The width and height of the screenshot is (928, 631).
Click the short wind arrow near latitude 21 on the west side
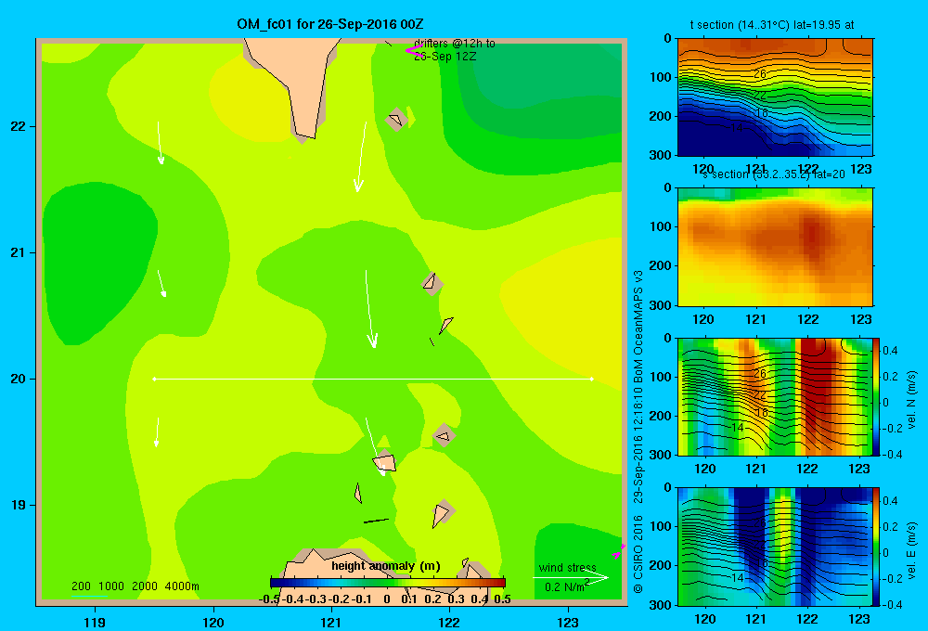pyautogui.click(x=161, y=284)
